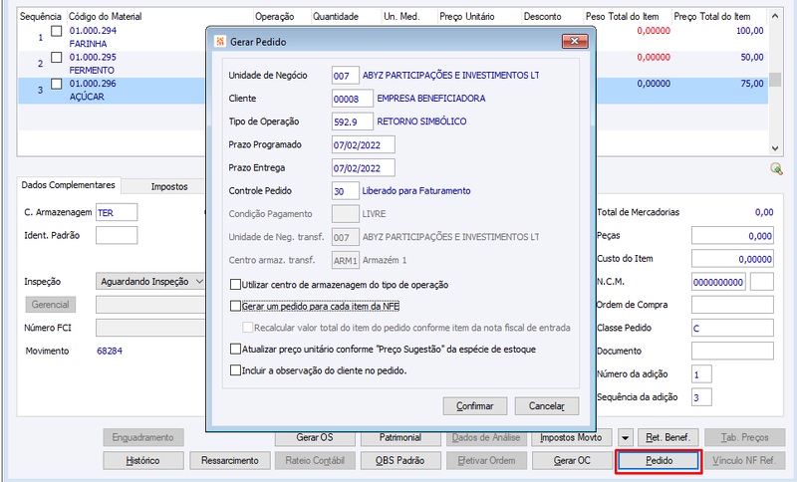The image size is (797, 482).
Task: Click the Peças value field
Action: click(732, 236)
